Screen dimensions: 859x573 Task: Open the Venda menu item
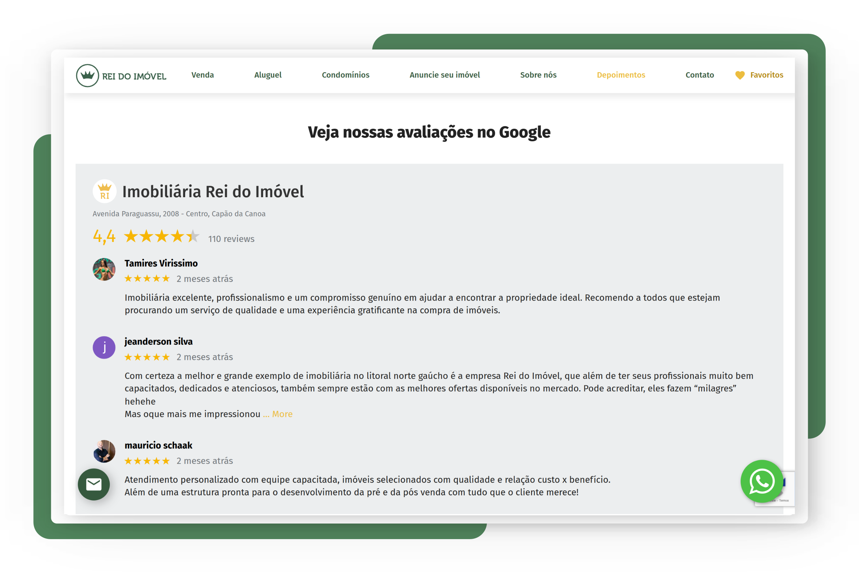point(202,75)
